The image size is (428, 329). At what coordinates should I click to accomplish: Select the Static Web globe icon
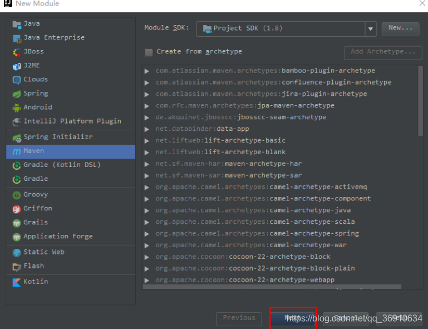click(17, 253)
